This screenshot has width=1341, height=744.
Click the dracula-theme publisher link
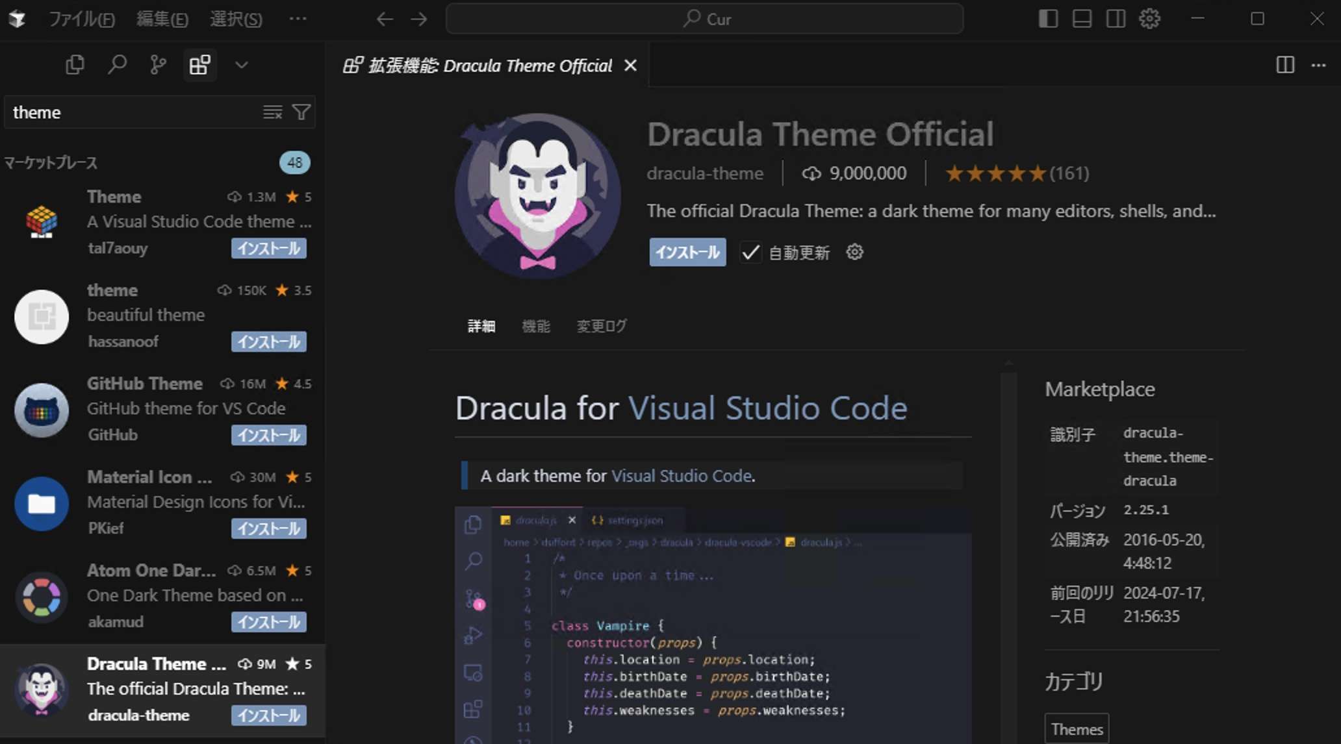705,173
